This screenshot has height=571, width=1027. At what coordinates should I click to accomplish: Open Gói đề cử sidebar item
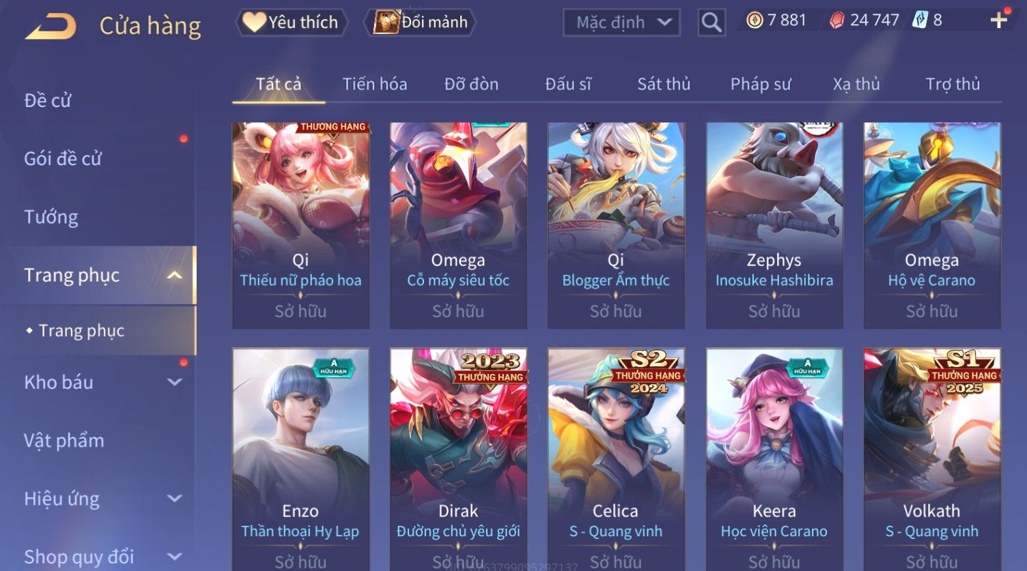tap(63, 158)
